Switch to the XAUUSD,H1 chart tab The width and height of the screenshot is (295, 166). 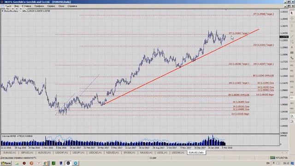(146, 153)
